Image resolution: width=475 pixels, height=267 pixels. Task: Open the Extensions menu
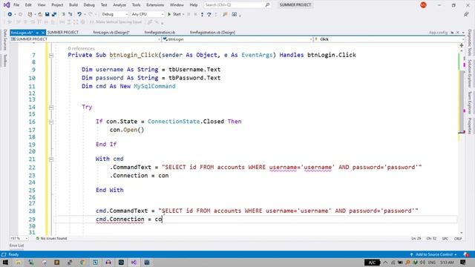tap(155, 5)
